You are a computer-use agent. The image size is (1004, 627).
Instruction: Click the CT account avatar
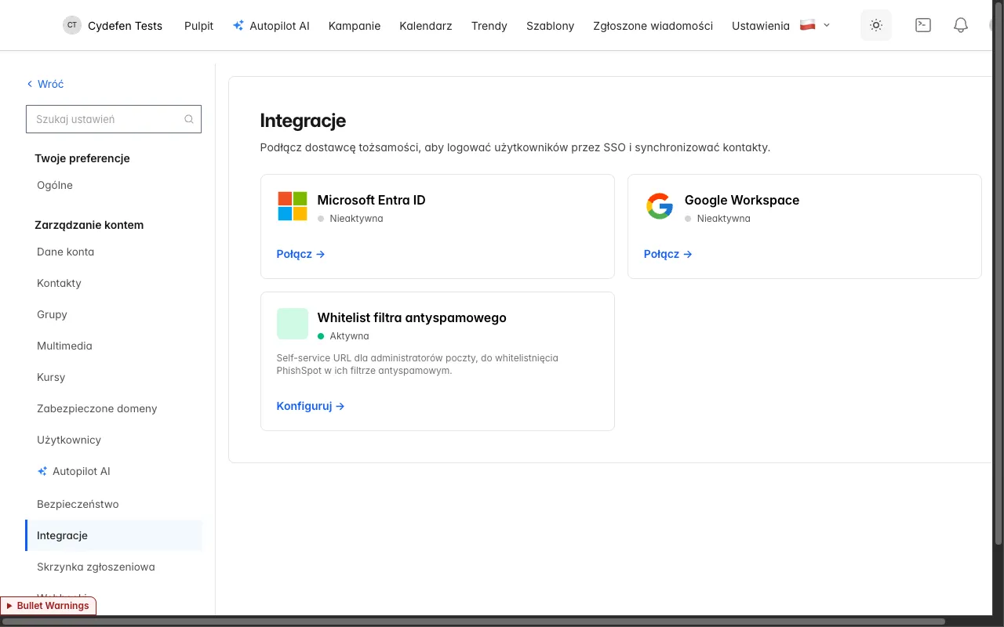pyautogui.click(x=72, y=25)
